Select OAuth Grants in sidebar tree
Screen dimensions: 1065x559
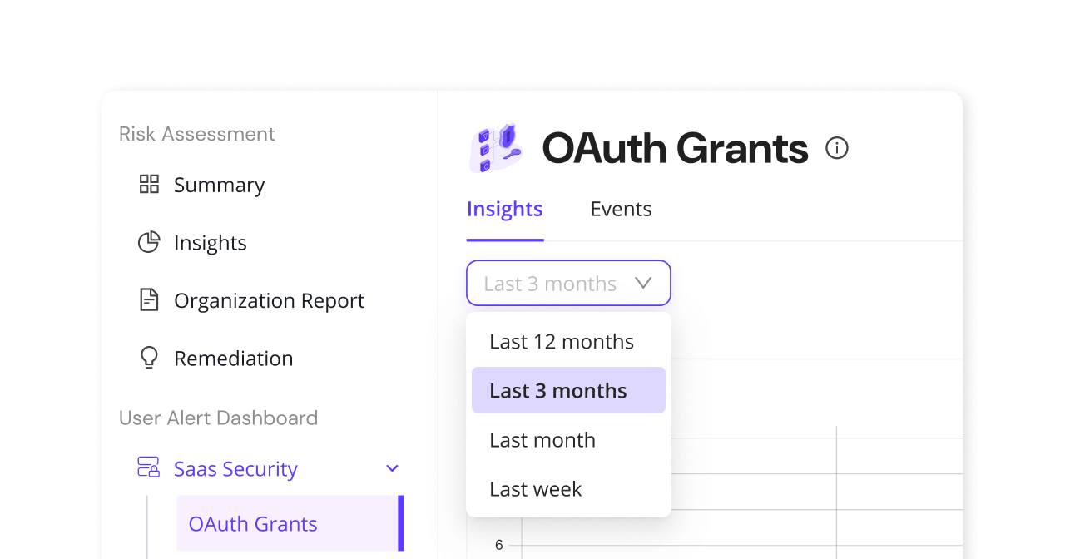(x=253, y=524)
